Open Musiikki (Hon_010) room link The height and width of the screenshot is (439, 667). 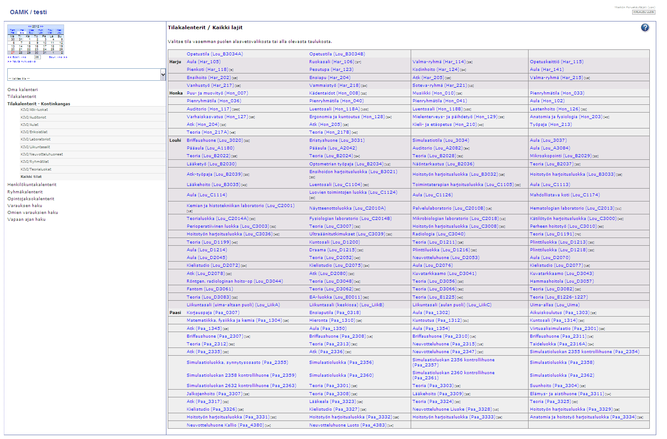[x=433, y=93]
